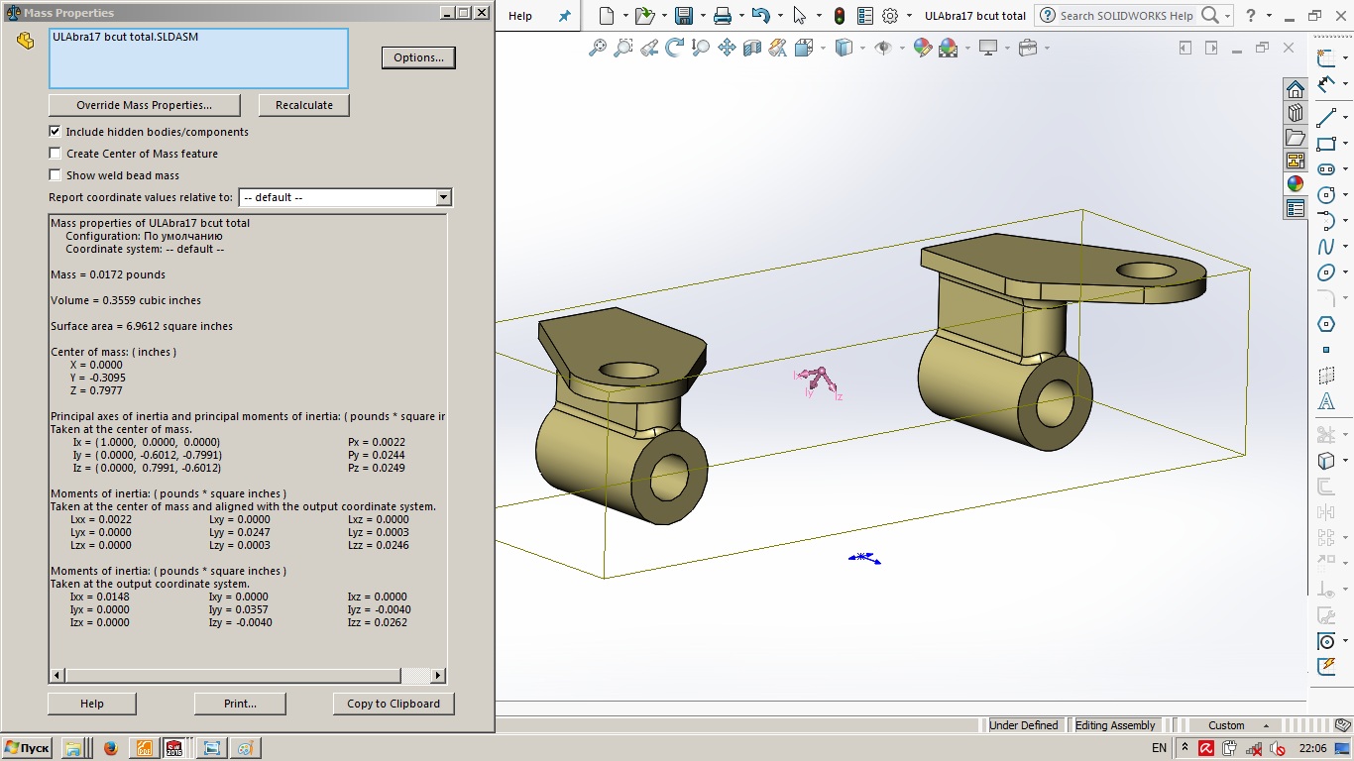The height and width of the screenshot is (761, 1354).
Task: Click the Options... button in Mass Properties
Action: point(418,57)
